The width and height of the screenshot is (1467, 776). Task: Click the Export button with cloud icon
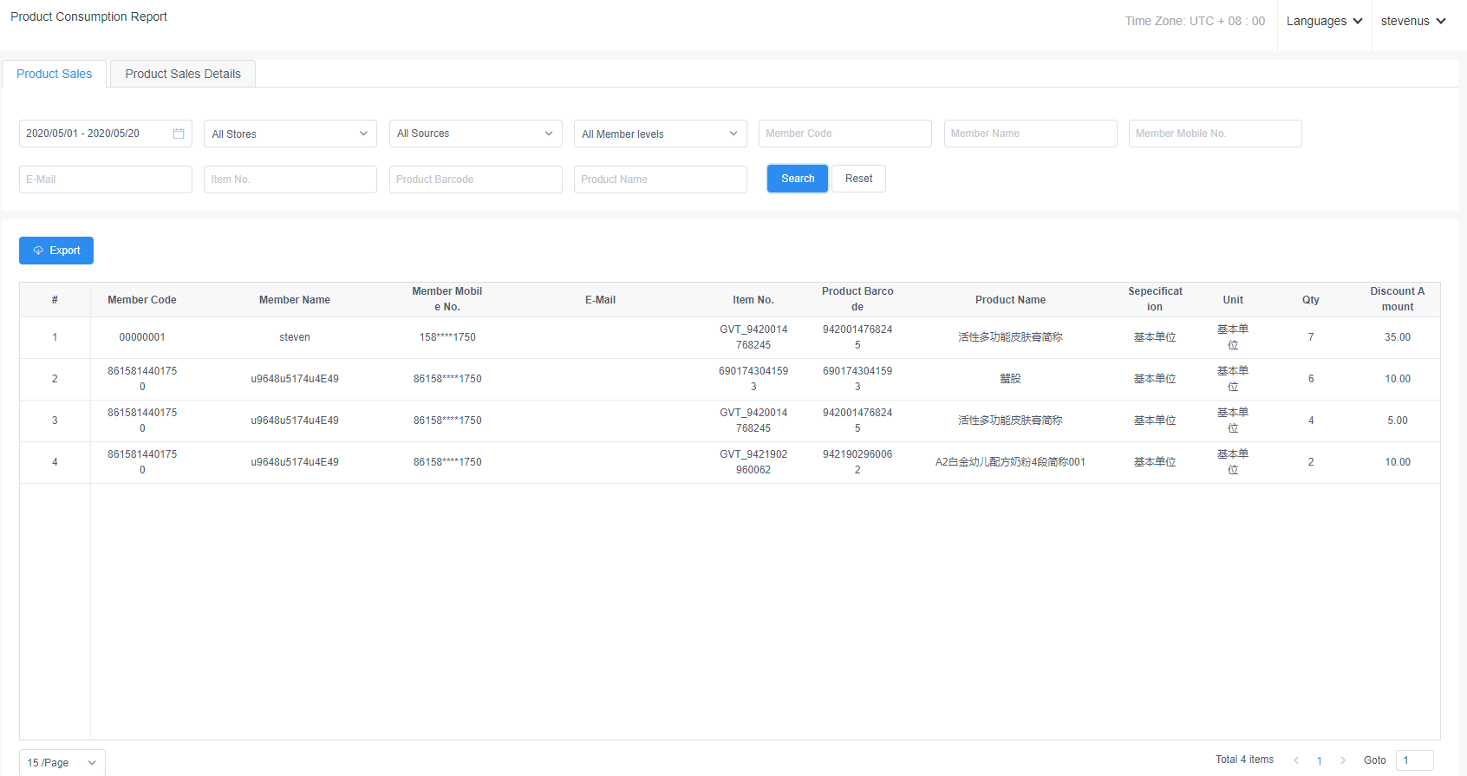point(56,251)
